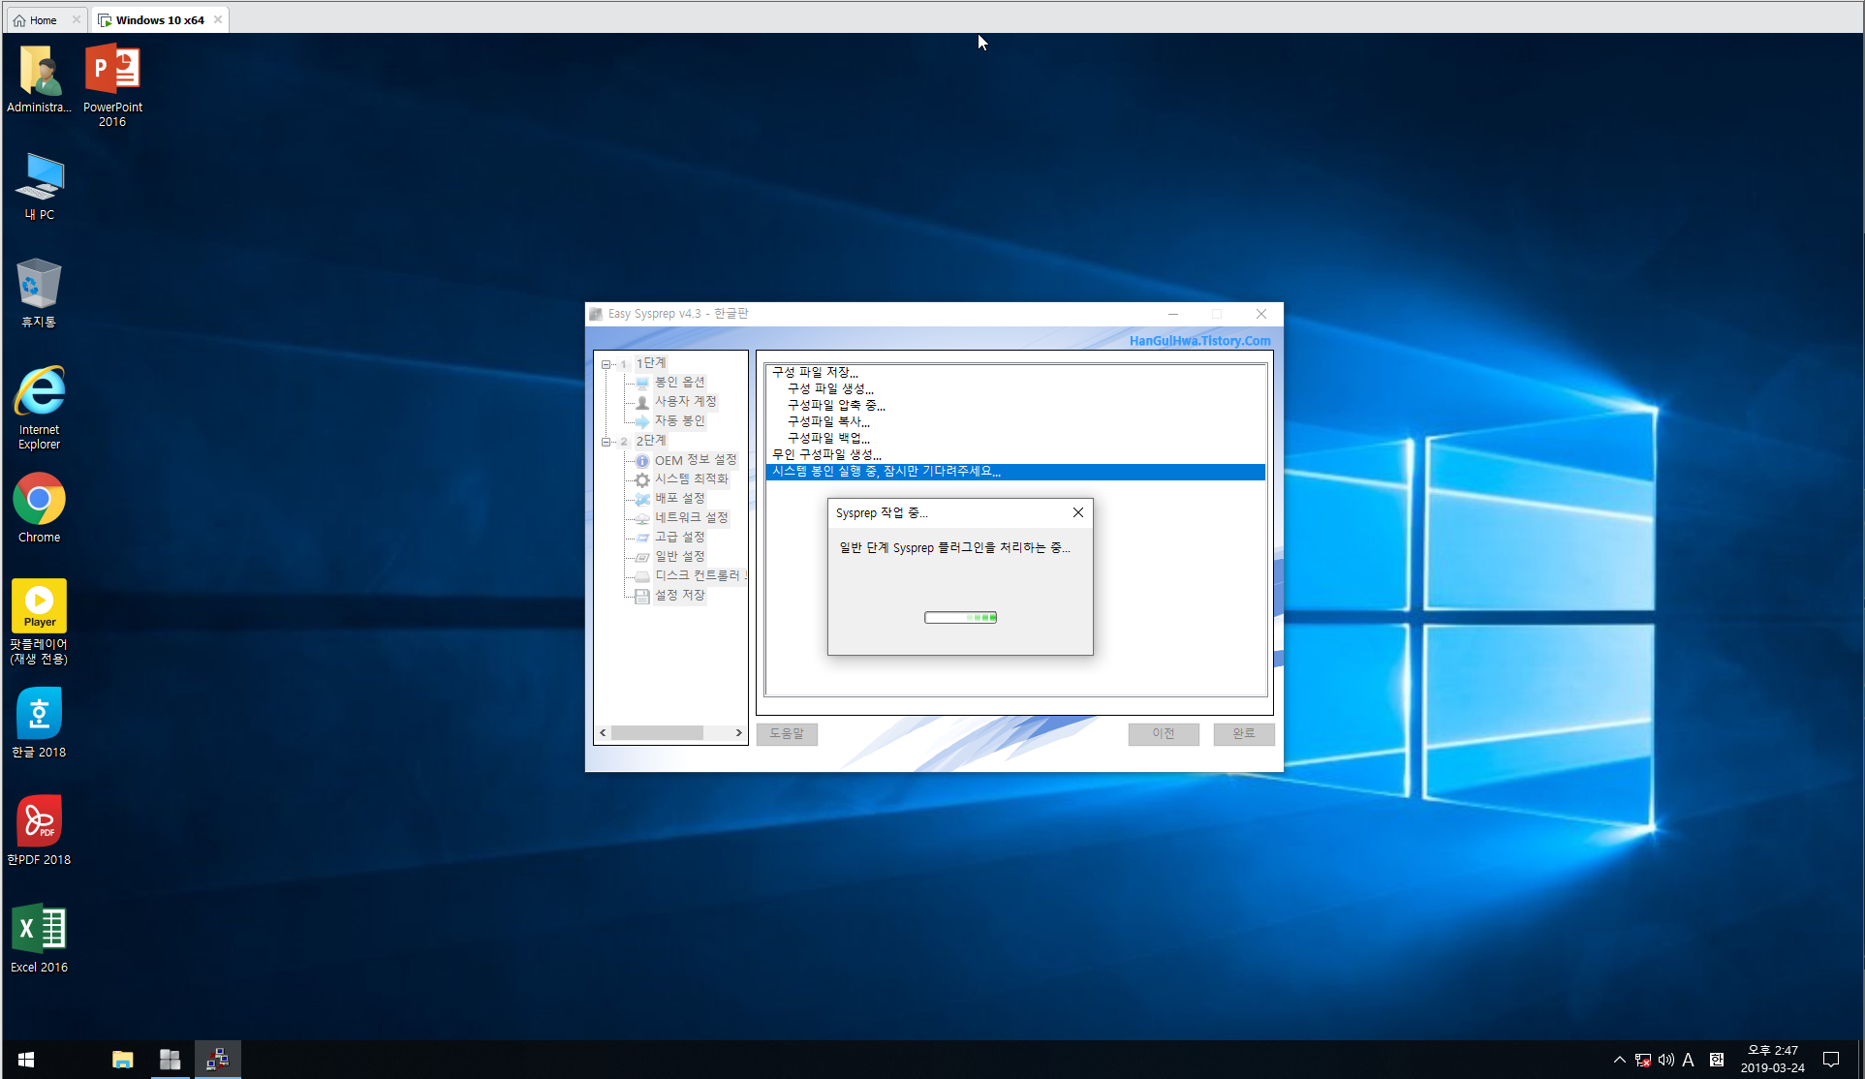Click the Sysprep progress bar
Viewport: 1865px width, 1079px height.
[960, 618]
